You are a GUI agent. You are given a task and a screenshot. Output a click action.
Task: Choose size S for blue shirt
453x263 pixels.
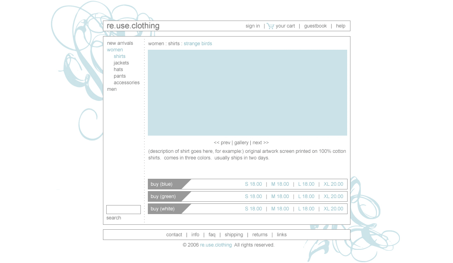pos(253,184)
